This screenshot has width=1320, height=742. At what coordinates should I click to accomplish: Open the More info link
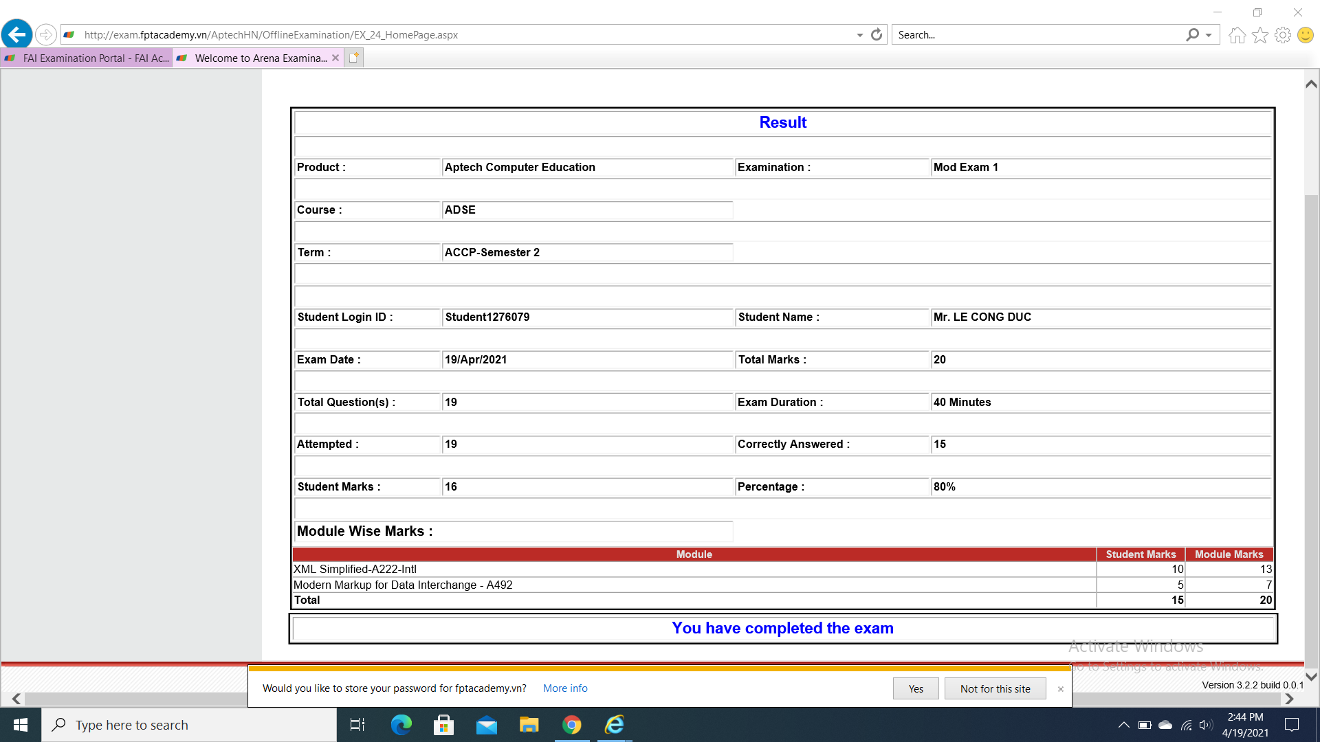click(x=565, y=688)
